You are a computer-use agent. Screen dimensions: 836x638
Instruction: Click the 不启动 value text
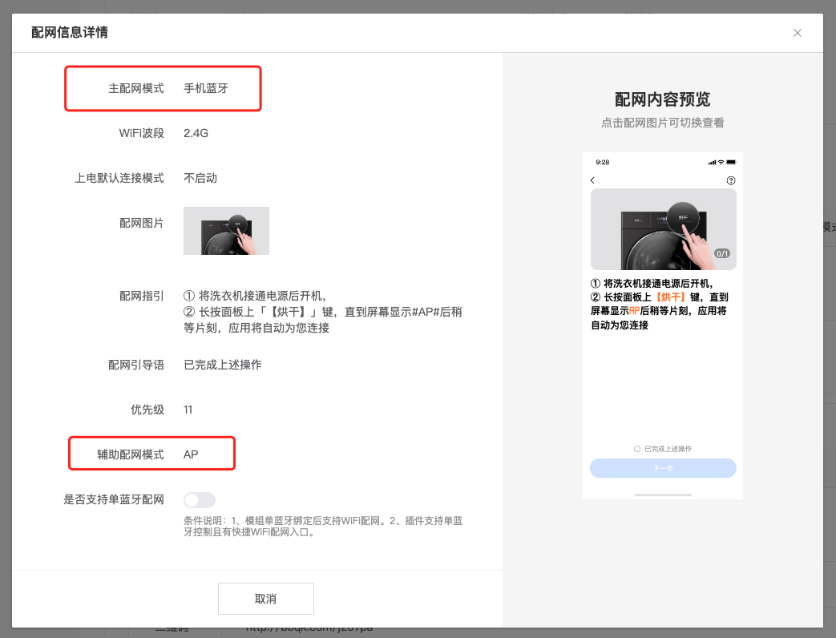coord(200,178)
